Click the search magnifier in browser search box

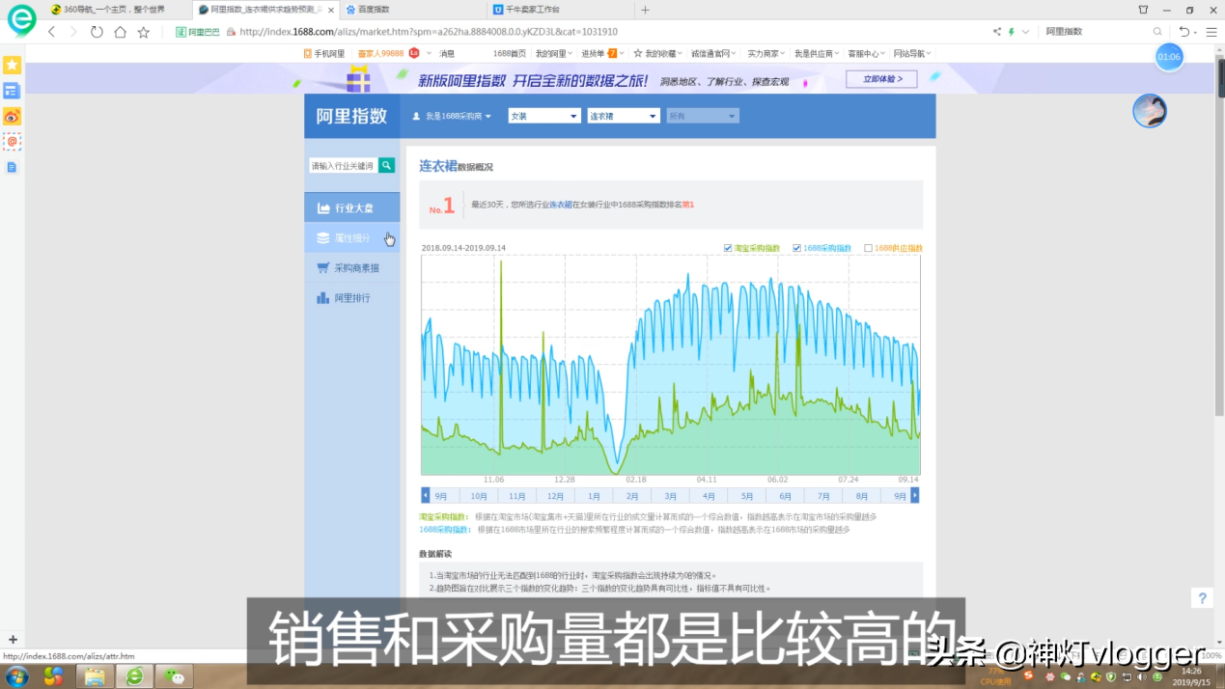1157,32
